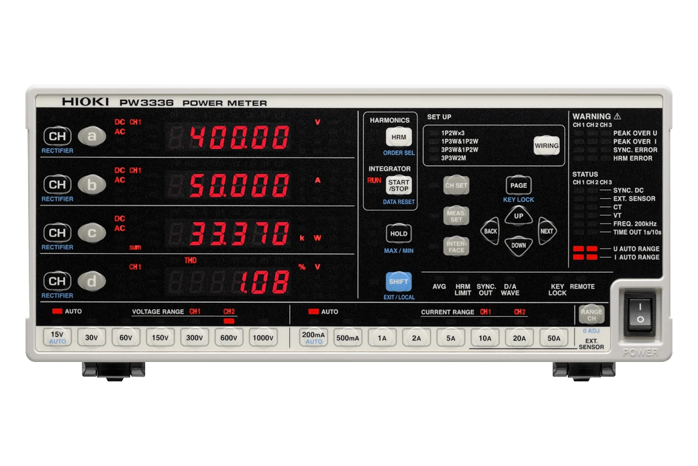Click the DATA RESET label
Screen dimensions: 698x466
pyautogui.click(x=399, y=202)
